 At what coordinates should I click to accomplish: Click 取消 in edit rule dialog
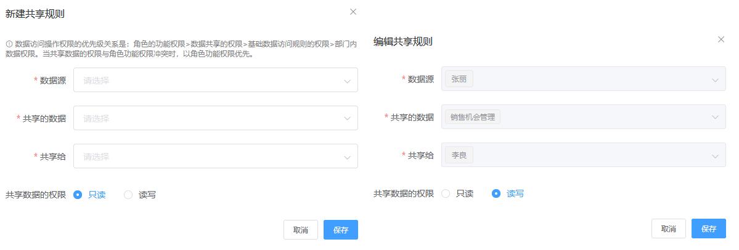(668, 229)
